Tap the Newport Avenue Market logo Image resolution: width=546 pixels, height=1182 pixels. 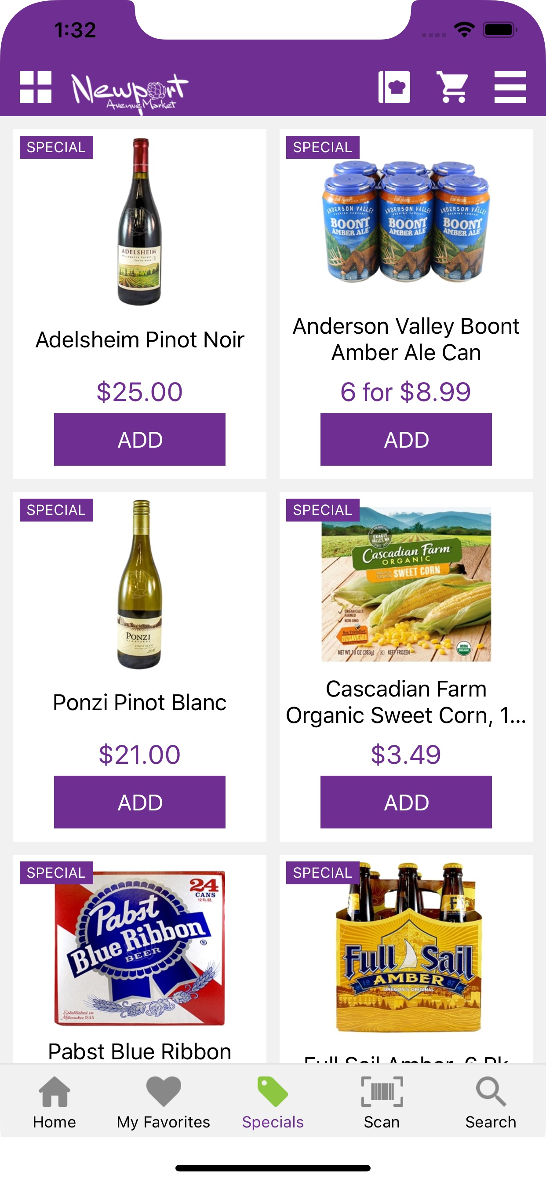(130, 92)
